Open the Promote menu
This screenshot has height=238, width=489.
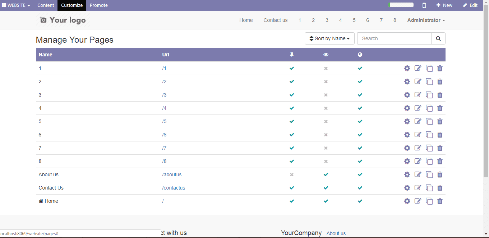coord(99,5)
